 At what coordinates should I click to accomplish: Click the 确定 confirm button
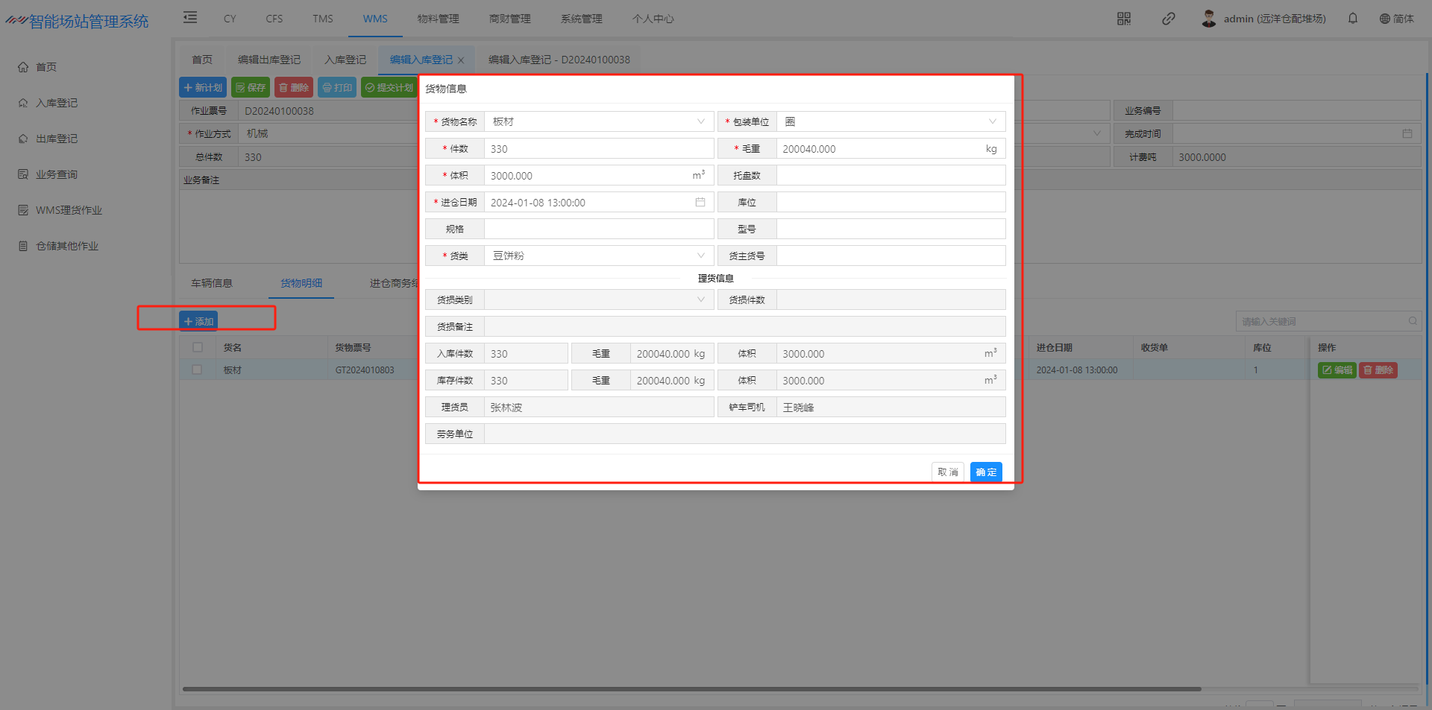tap(986, 472)
